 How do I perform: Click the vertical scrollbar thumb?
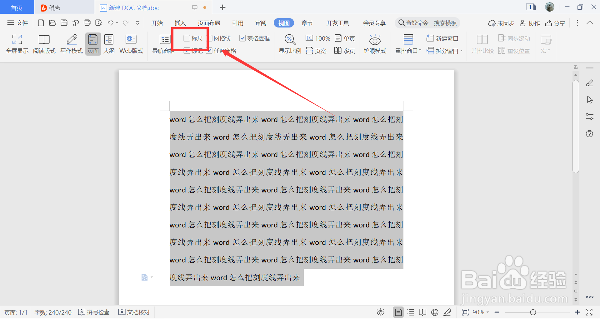(576, 126)
